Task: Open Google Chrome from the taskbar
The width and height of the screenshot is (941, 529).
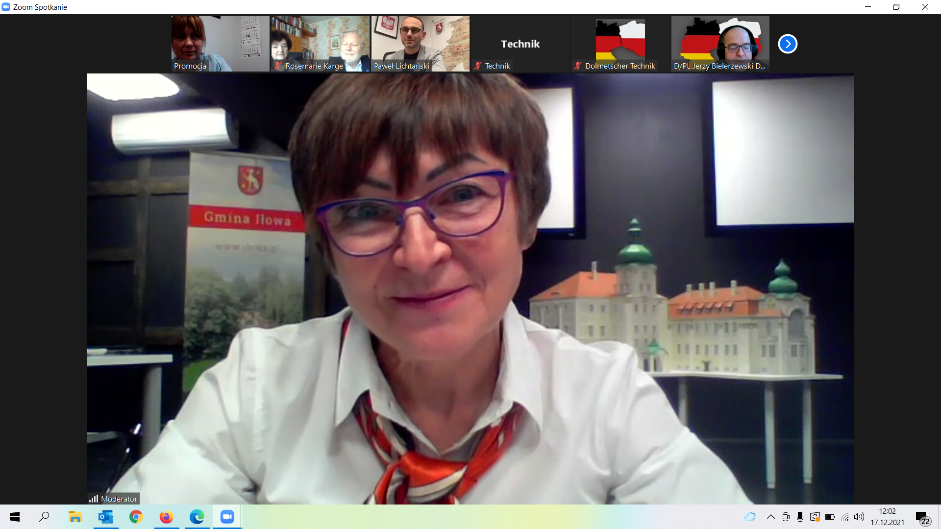Action: click(x=136, y=517)
